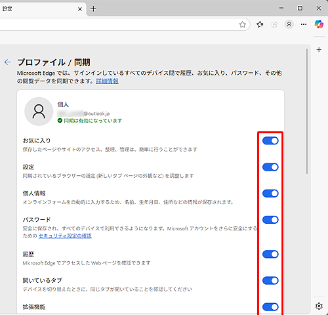
Task: Click the 開いているタブ heading text
Action: pyautogui.click(x=42, y=280)
